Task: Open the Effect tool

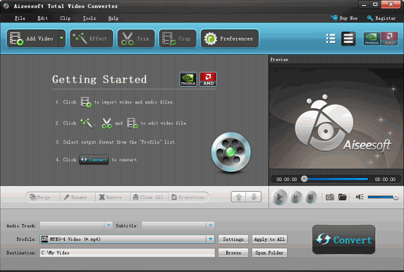Action: 91,39
